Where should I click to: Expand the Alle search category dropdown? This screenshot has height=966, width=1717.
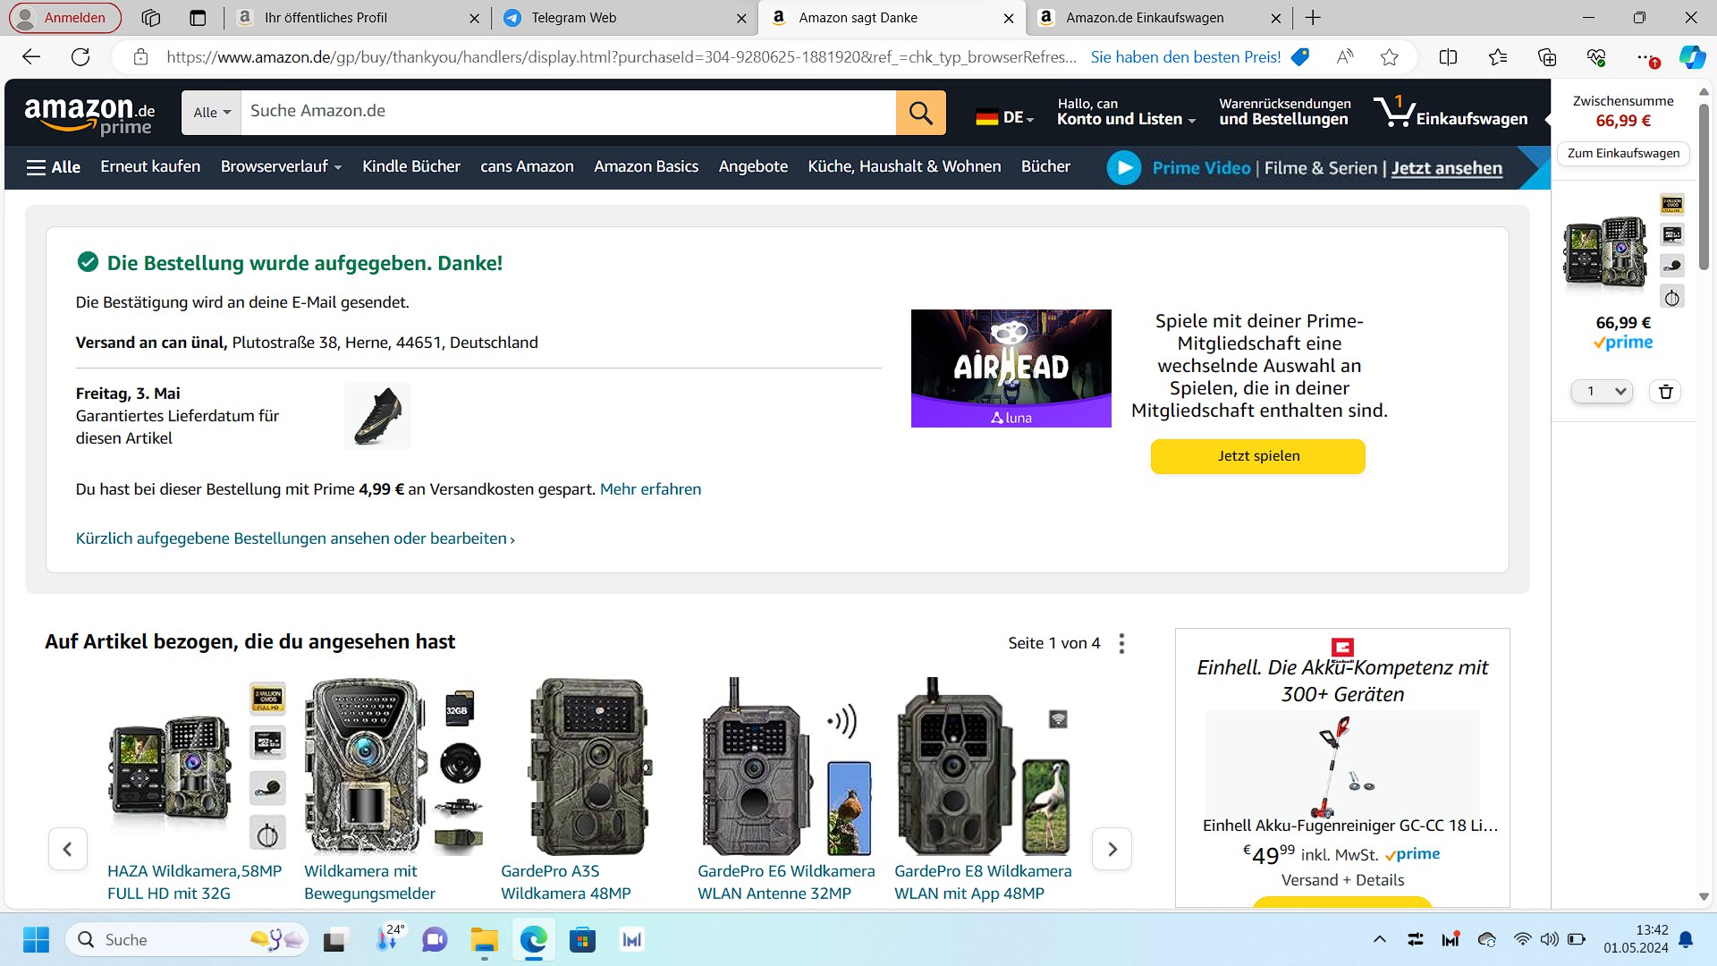[x=212, y=113]
